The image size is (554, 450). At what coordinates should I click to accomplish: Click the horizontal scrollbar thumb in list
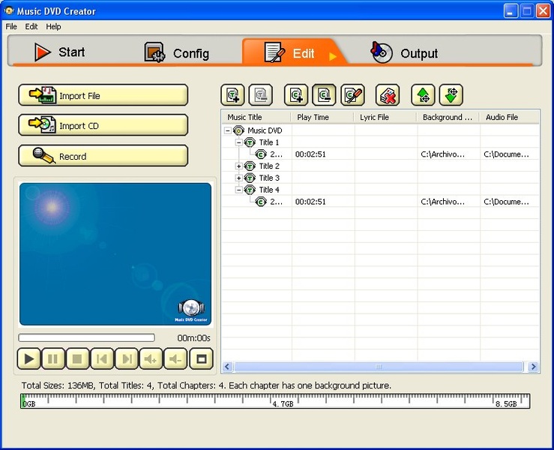[x=379, y=367]
